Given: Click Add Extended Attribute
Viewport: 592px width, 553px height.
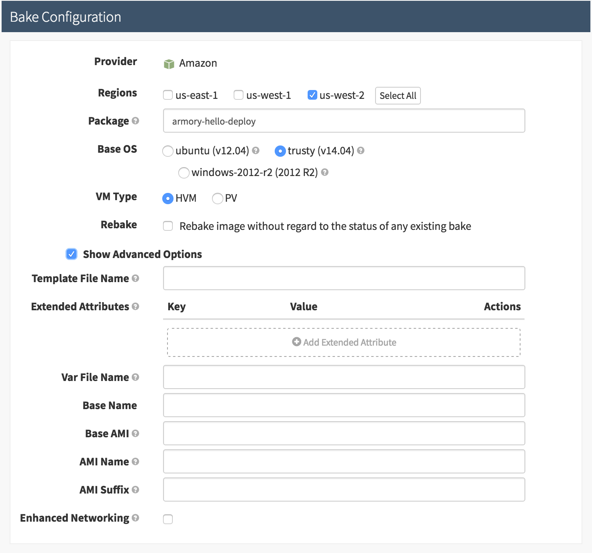Looking at the screenshot, I should point(344,342).
